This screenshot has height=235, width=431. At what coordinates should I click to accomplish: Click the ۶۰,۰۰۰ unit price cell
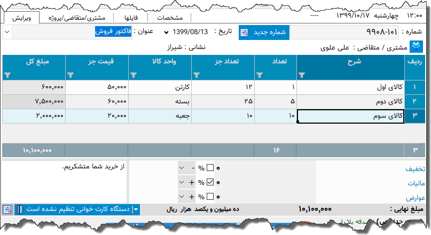[x=97, y=102]
